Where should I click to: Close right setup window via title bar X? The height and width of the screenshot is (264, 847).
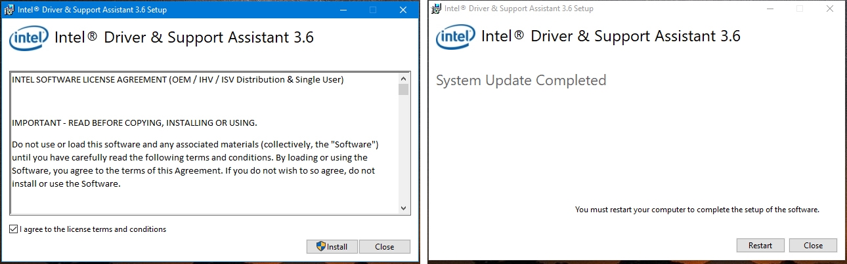pyautogui.click(x=831, y=9)
